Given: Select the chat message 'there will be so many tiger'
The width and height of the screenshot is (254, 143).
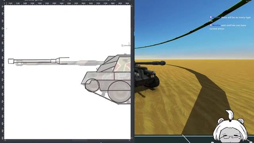Looking at the screenshot, I should 236,17.
